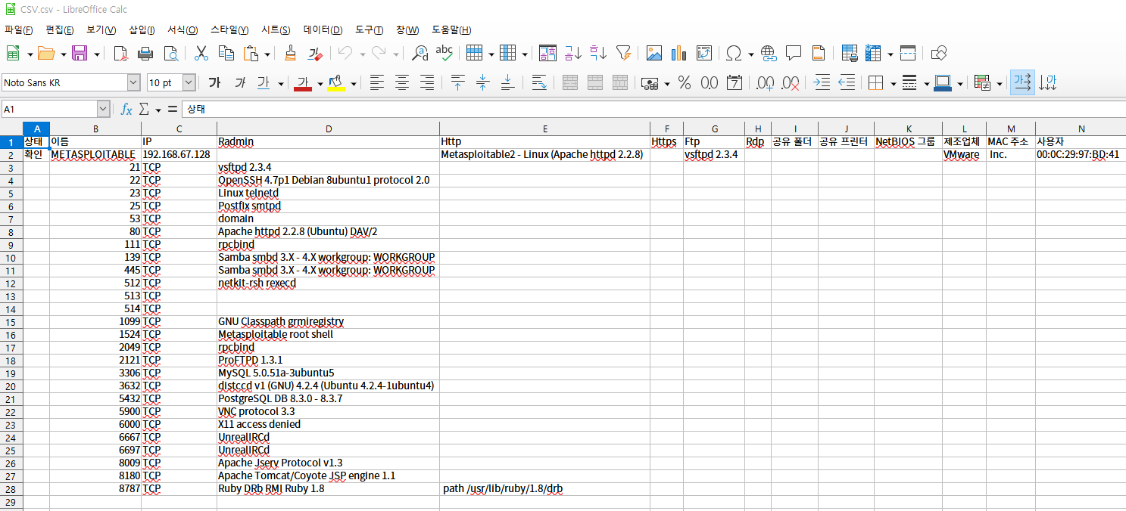Open Find and Replace

[x=420, y=53]
